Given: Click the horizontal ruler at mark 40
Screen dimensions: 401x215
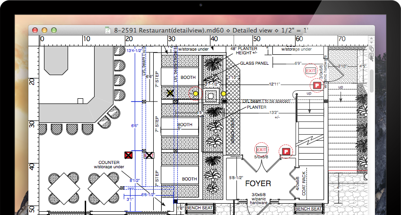Looking at the screenshot, I should click(214, 40).
